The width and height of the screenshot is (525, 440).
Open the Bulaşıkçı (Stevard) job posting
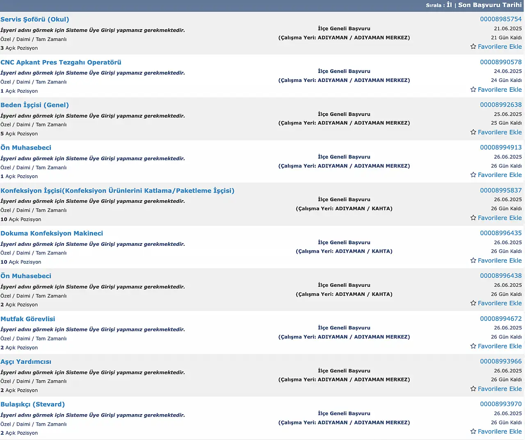tap(32, 404)
